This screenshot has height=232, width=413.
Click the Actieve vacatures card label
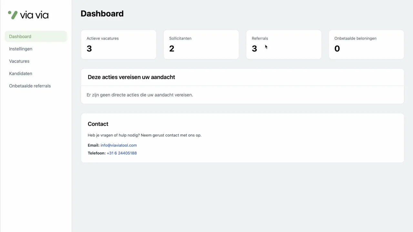[x=103, y=38]
